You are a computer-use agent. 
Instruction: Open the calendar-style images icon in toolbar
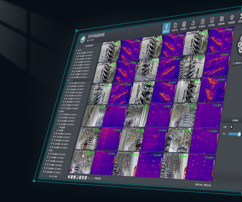pos(184,24)
